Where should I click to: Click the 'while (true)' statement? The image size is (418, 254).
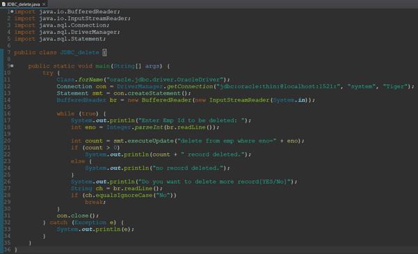click(78, 113)
